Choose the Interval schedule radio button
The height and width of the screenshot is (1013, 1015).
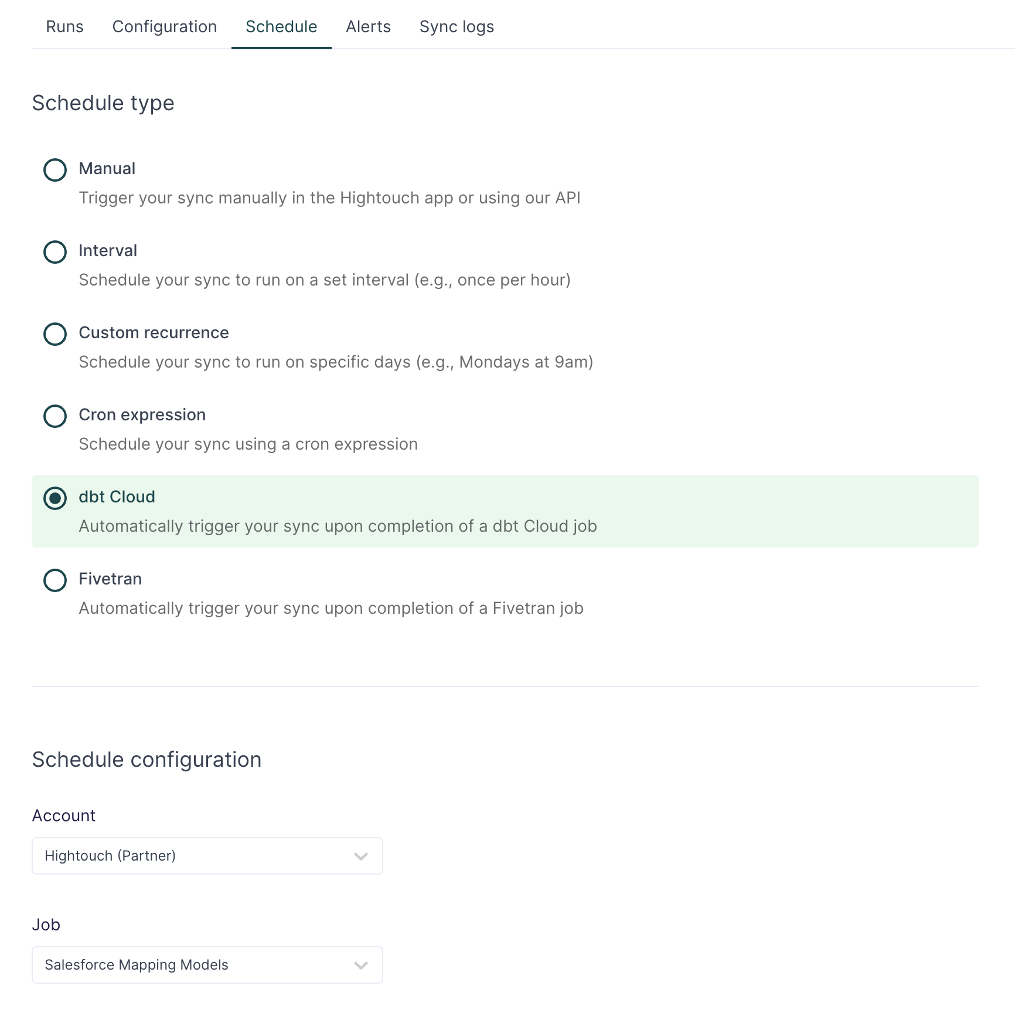pyautogui.click(x=55, y=252)
